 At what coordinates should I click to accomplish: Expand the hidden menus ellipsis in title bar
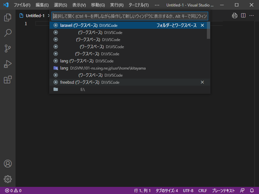click(x=157, y=5)
